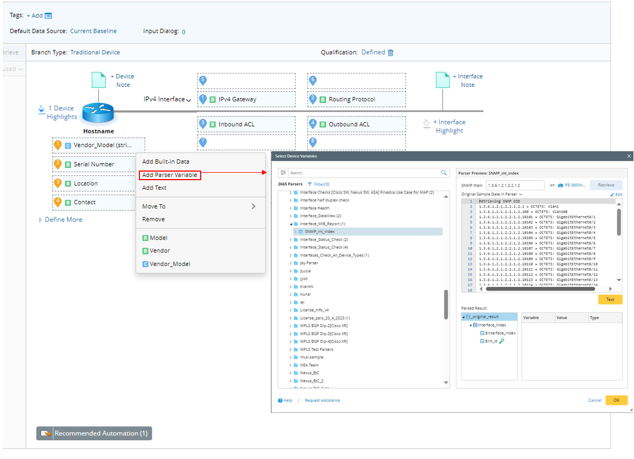Screen dimensions: 634x459
Task: Click the Interface Note document icon
Action: click(x=443, y=80)
